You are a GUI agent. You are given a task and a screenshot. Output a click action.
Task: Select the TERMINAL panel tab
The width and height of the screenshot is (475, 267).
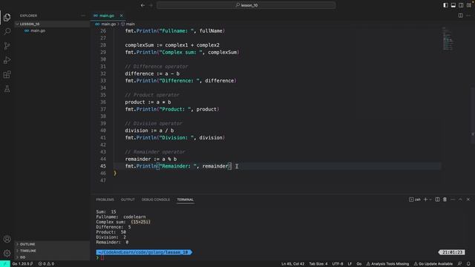[x=185, y=200]
